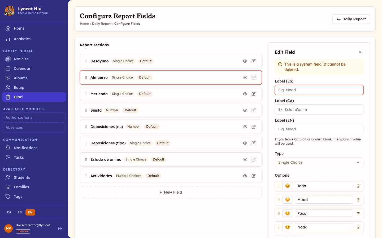Remove the Nada option

[358, 227]
